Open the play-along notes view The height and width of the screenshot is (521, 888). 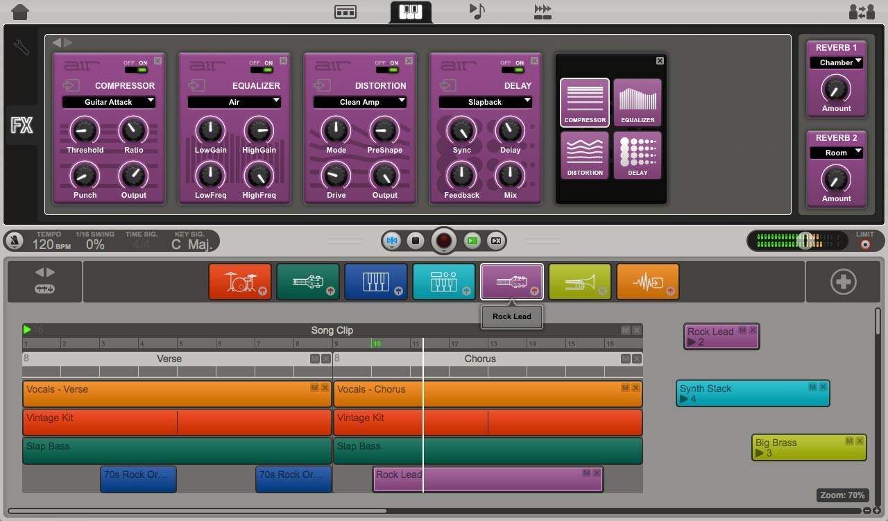click(x=477, y=11)
